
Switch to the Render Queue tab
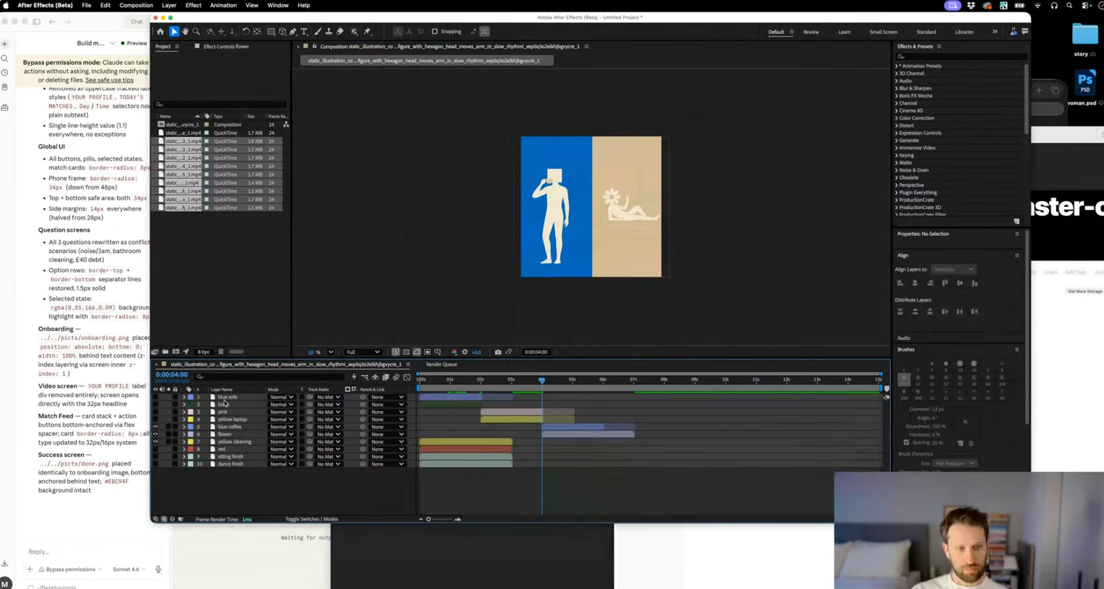pos(441,364)
